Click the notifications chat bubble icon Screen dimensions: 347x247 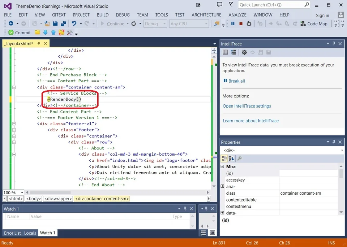point(219,5)
